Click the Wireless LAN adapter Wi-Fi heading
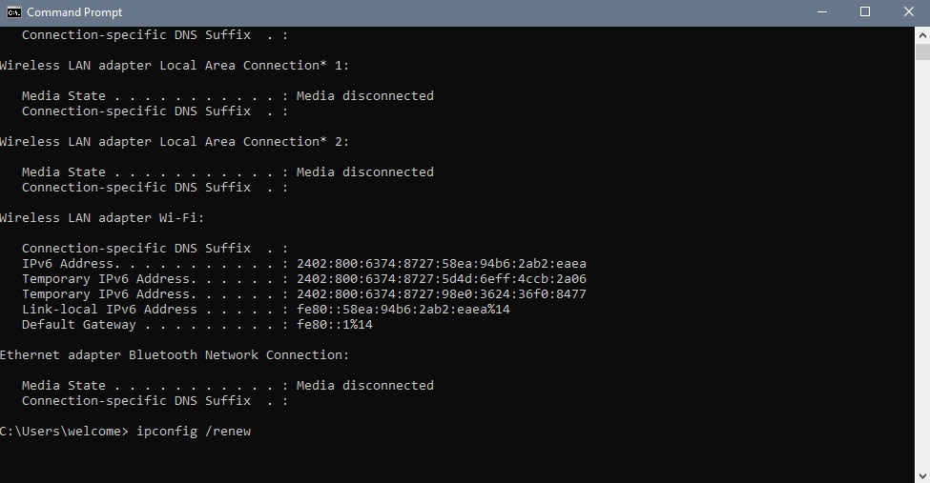Viewport: 930px width, 483px height. [102, 218]
